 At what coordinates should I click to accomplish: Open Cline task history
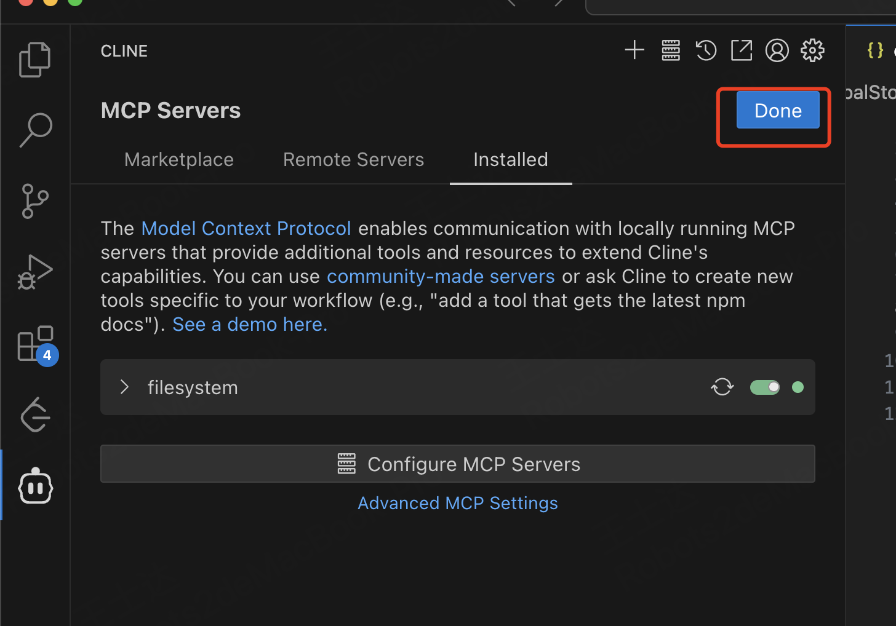coord(706,50)
